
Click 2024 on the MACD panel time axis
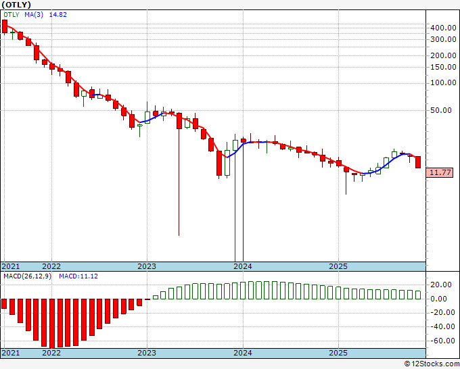243,353
